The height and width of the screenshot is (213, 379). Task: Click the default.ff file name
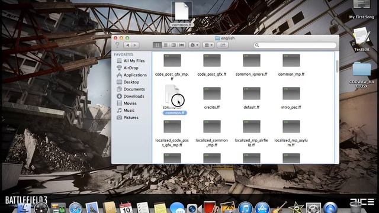pyautogui.click(x=251, y=107)
